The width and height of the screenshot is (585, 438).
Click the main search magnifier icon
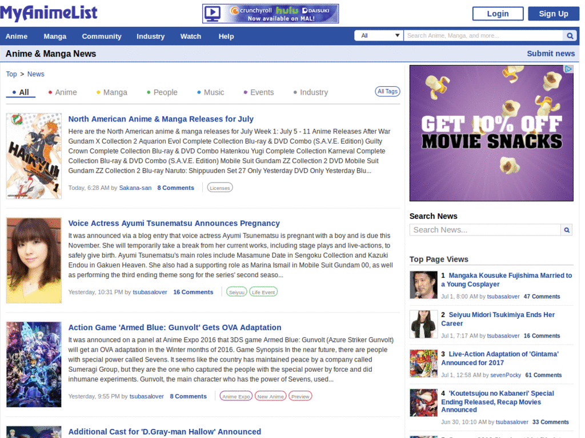coord(570,36)
